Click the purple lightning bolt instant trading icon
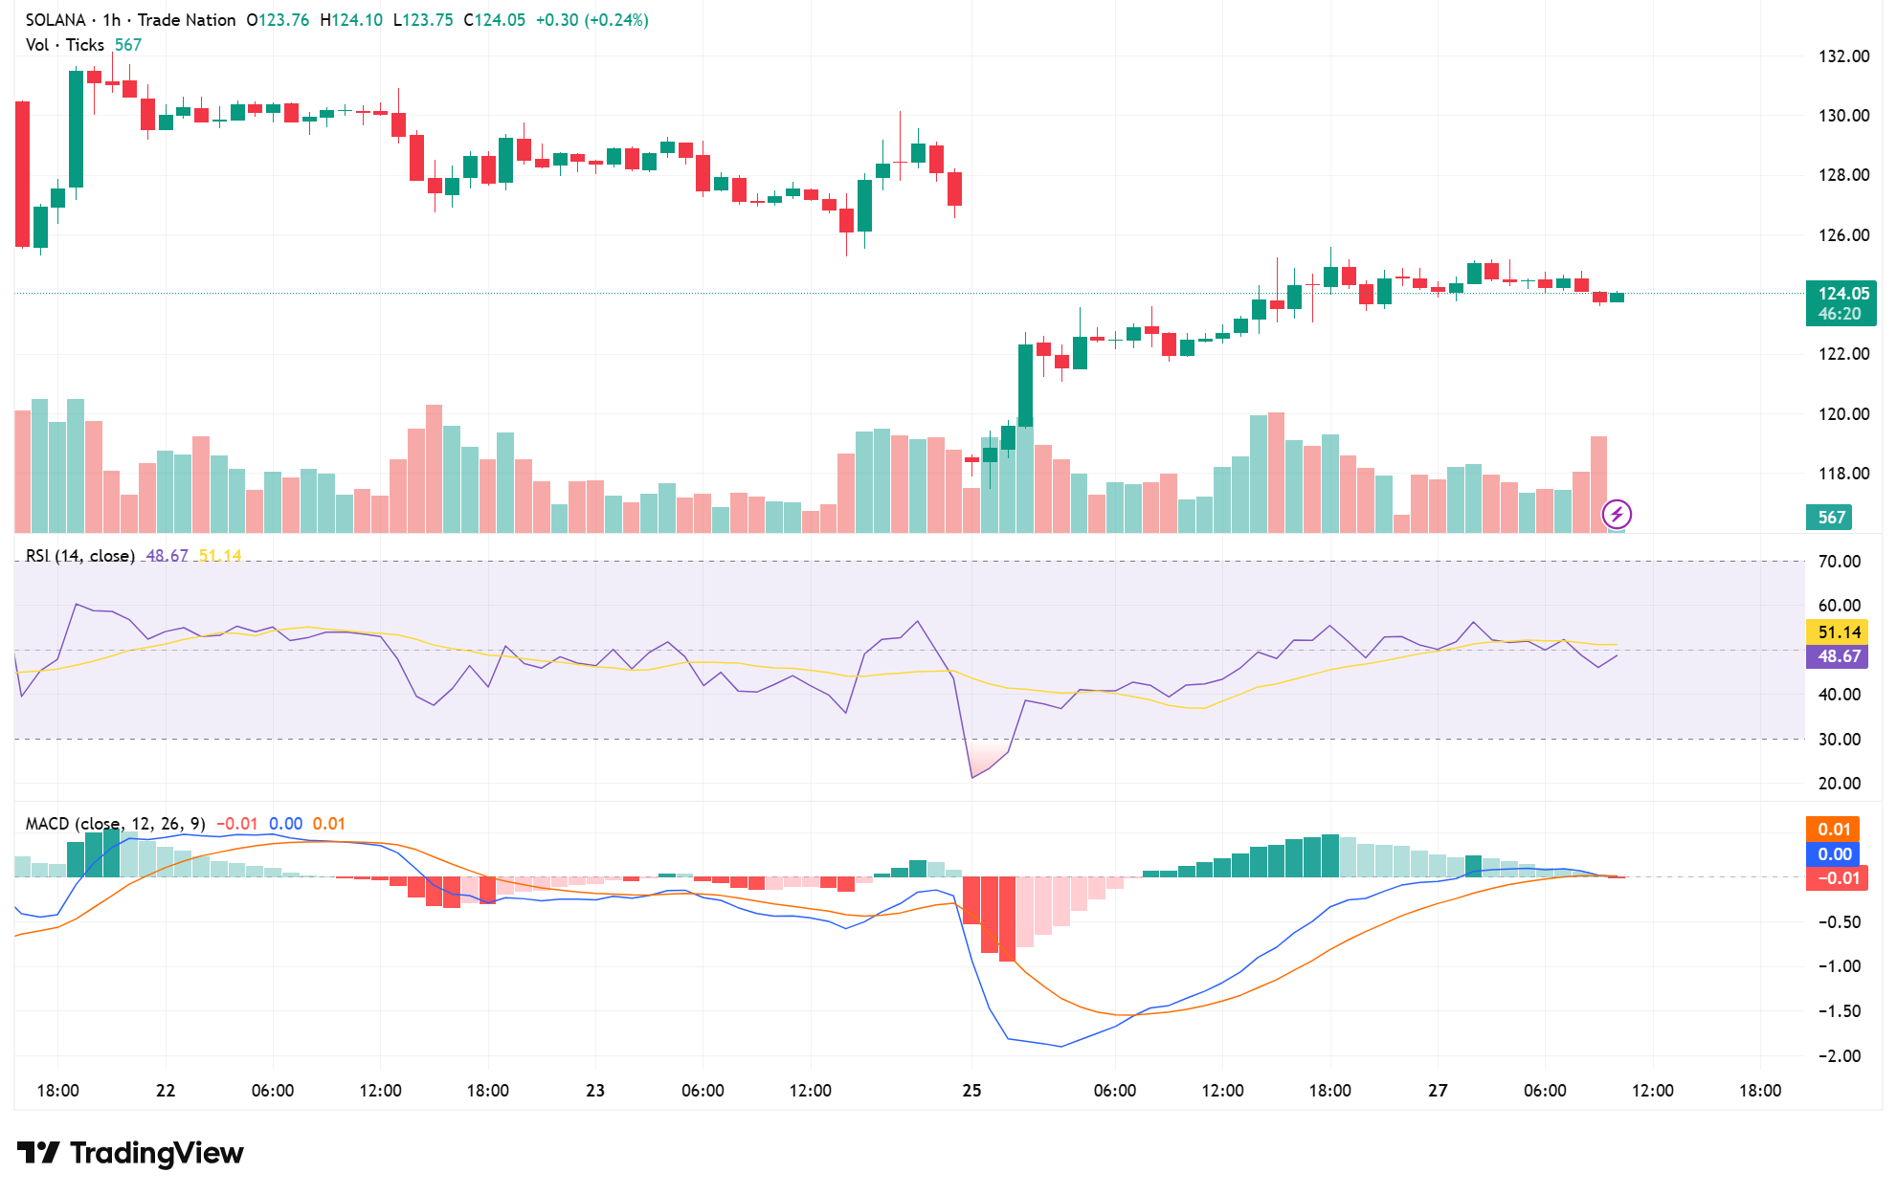Viewport: 1897px width, 1196px height. (x=1617, y=516)
